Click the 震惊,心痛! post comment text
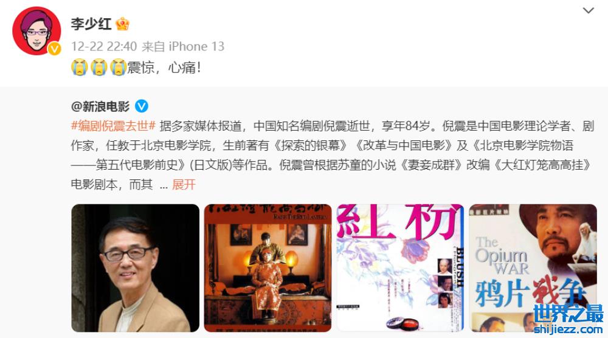This screenshot has width=608, height=338. tap(164, 67)
